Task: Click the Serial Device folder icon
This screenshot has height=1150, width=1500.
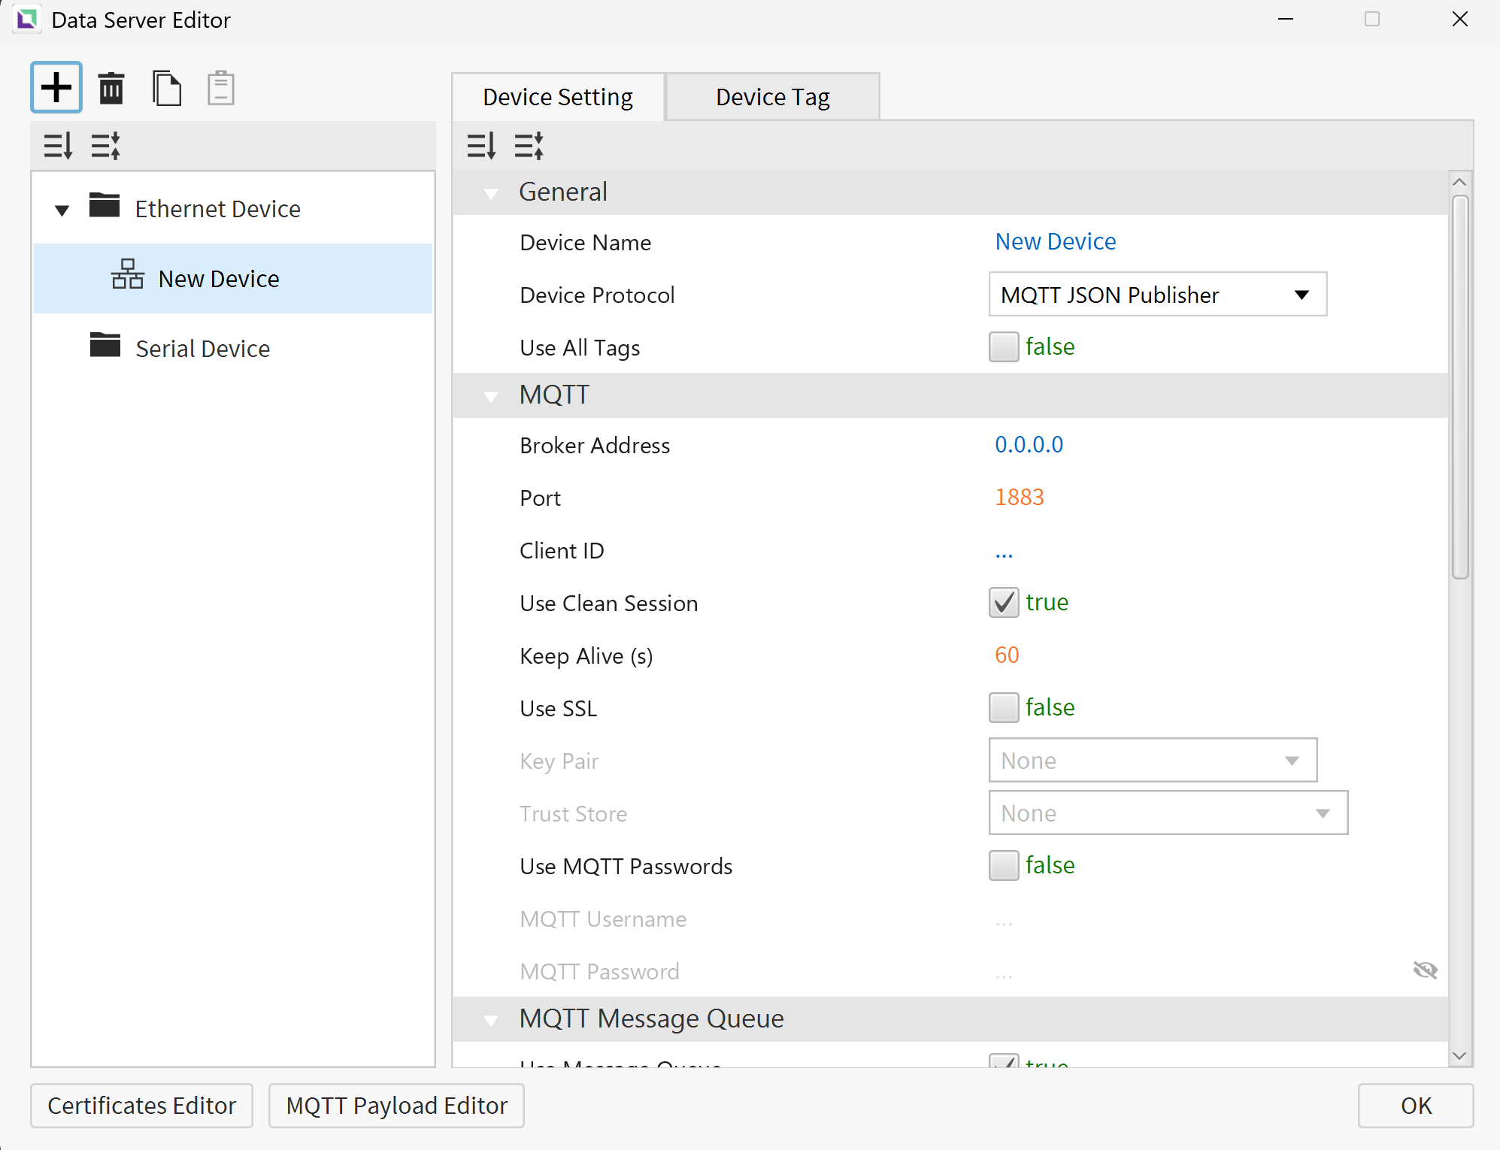Action: 105,345
